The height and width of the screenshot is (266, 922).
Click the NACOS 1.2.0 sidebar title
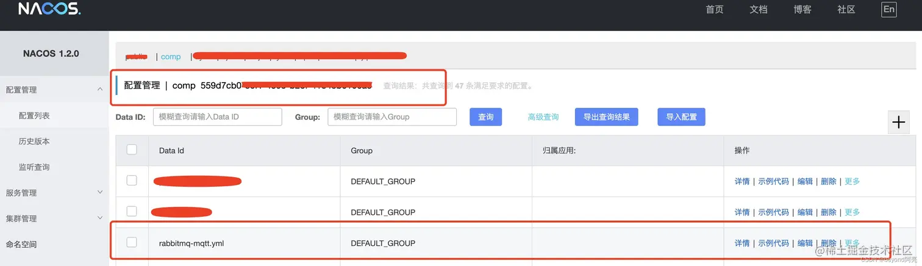click(x=51, y=54)
